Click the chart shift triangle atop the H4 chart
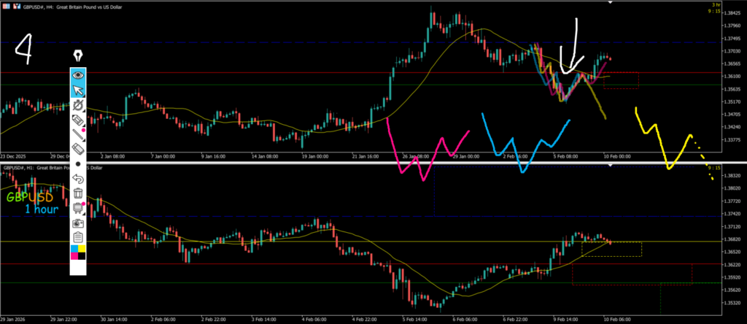The image size is (747, 324). click(x=611, y=3)
